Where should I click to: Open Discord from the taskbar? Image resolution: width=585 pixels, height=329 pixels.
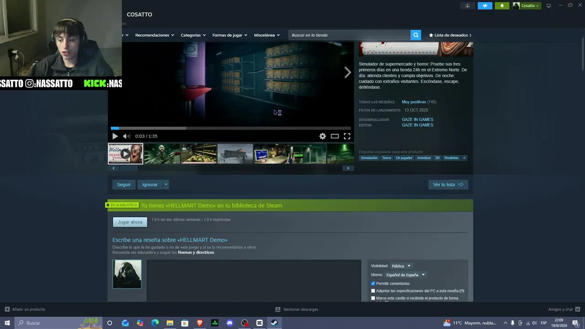230,323
